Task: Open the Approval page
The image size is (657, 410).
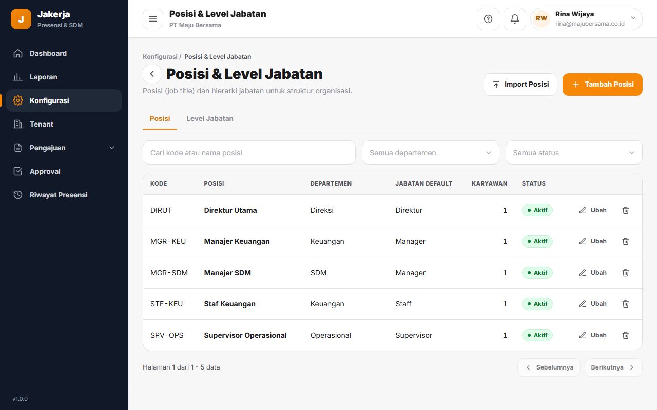Action: click(x=64, y=171)
